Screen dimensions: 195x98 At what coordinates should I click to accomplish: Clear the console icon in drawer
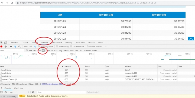point(6,92)
